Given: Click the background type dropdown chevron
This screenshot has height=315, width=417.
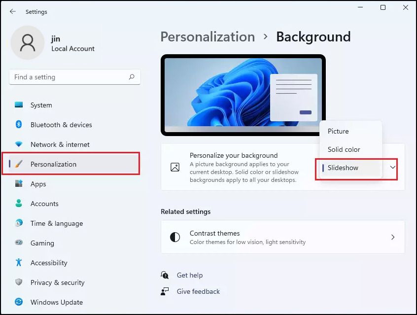Looking at the screenshot, I should tap(392, 167).
